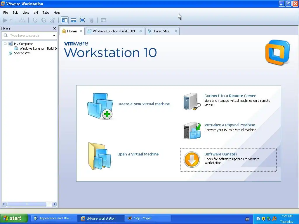Open the Help menu
This screenshot has width=299, height=224.
click(x=57, y=13)
